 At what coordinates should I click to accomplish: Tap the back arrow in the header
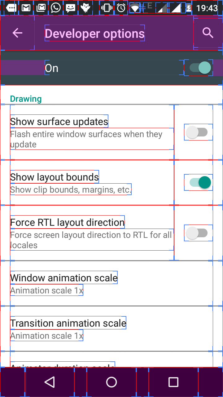point(17,33)
